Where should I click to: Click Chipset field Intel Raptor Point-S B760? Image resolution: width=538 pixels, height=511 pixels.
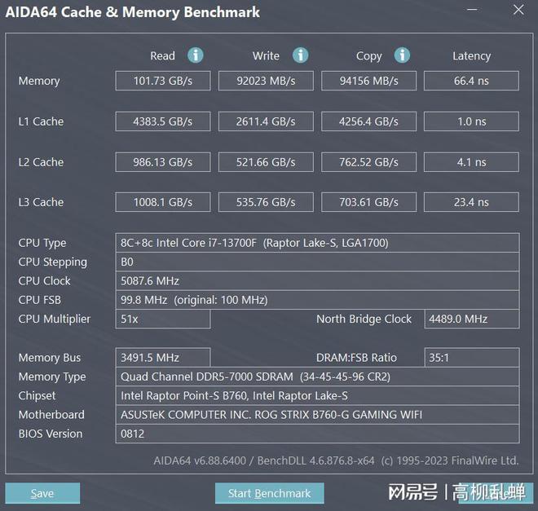point(317,396)
